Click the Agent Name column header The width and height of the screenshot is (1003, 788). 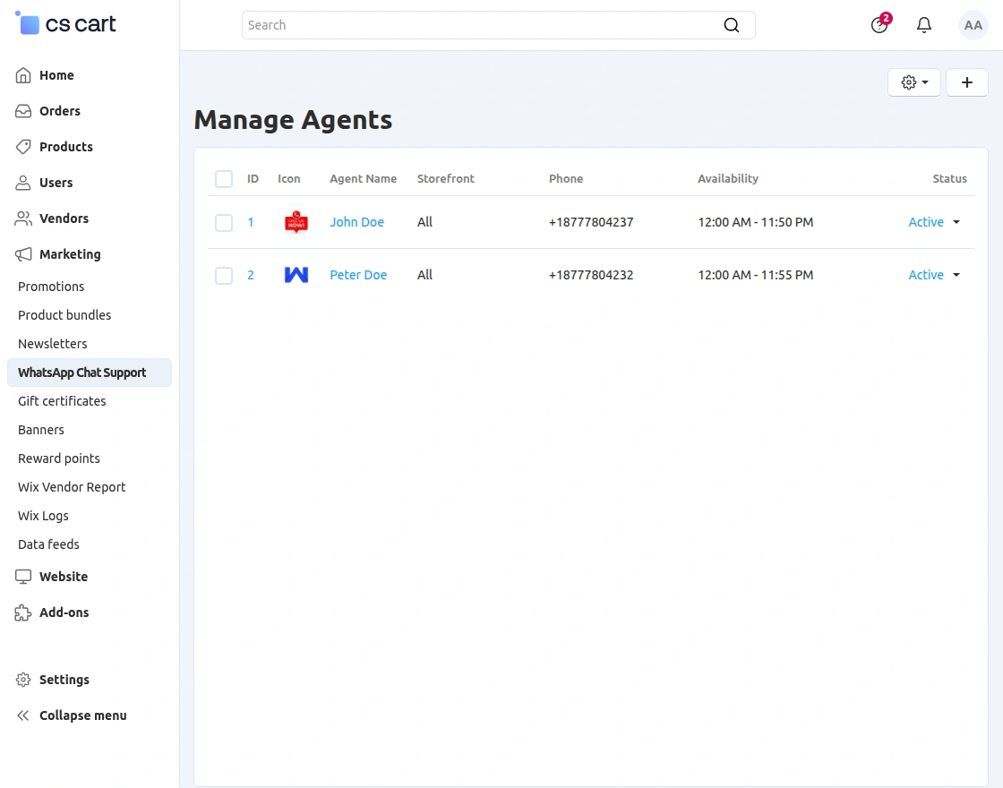pyautogui.click(x=364, y=178)
